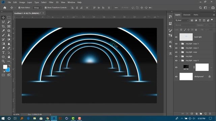Select the Horizontal Type tool
The width and height of the screenshot is (216, 121).
(x=3, y=52)
